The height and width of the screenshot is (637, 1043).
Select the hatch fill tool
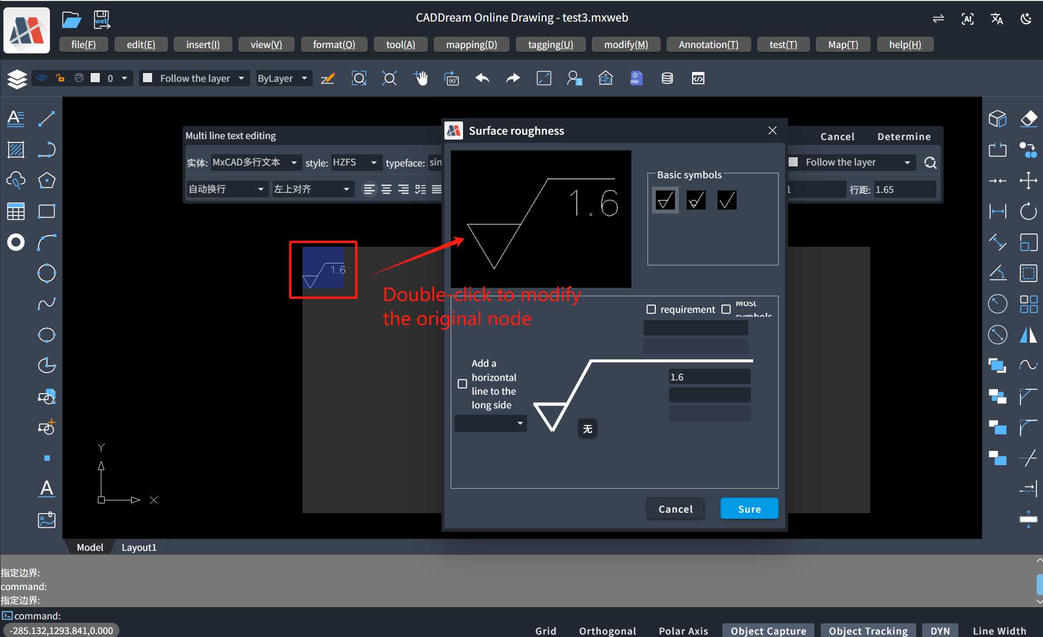[16, 149]
